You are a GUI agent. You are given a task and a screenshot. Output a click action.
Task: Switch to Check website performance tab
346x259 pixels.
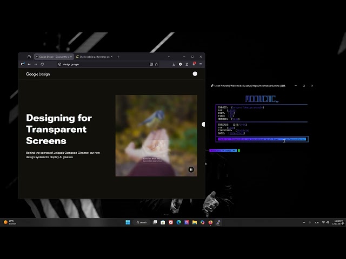click(x=94, y=57)
